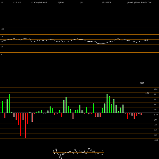
Task: Click the MR axis label '-40'
Action: point(155,125)
